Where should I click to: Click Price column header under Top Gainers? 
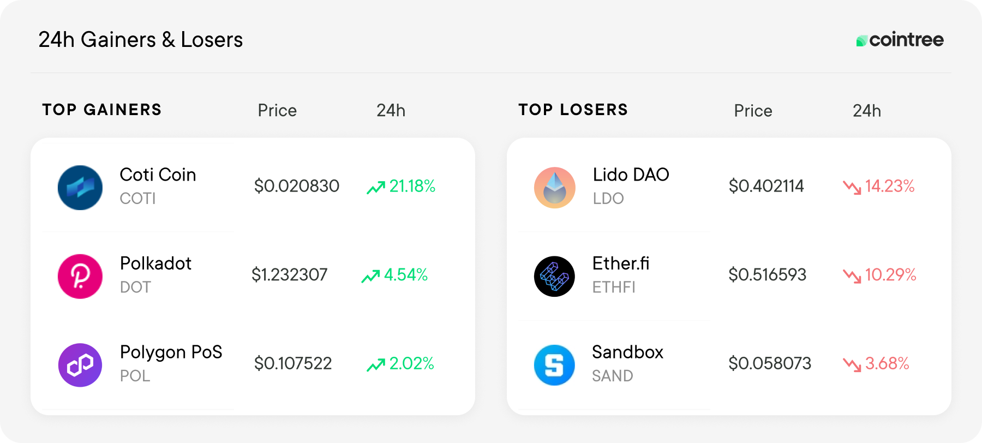[x=277, y=111]
